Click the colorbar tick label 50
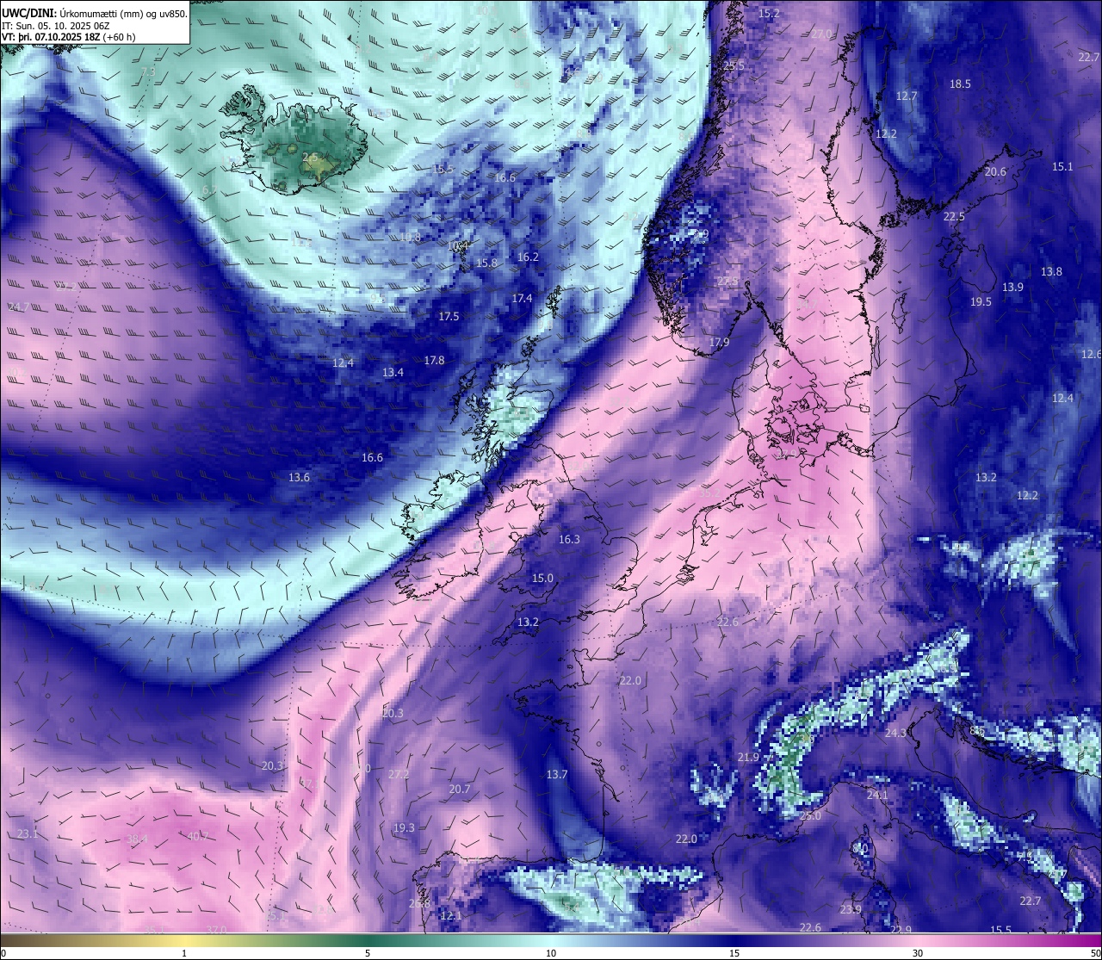1102x960 pixels. 1096,954
